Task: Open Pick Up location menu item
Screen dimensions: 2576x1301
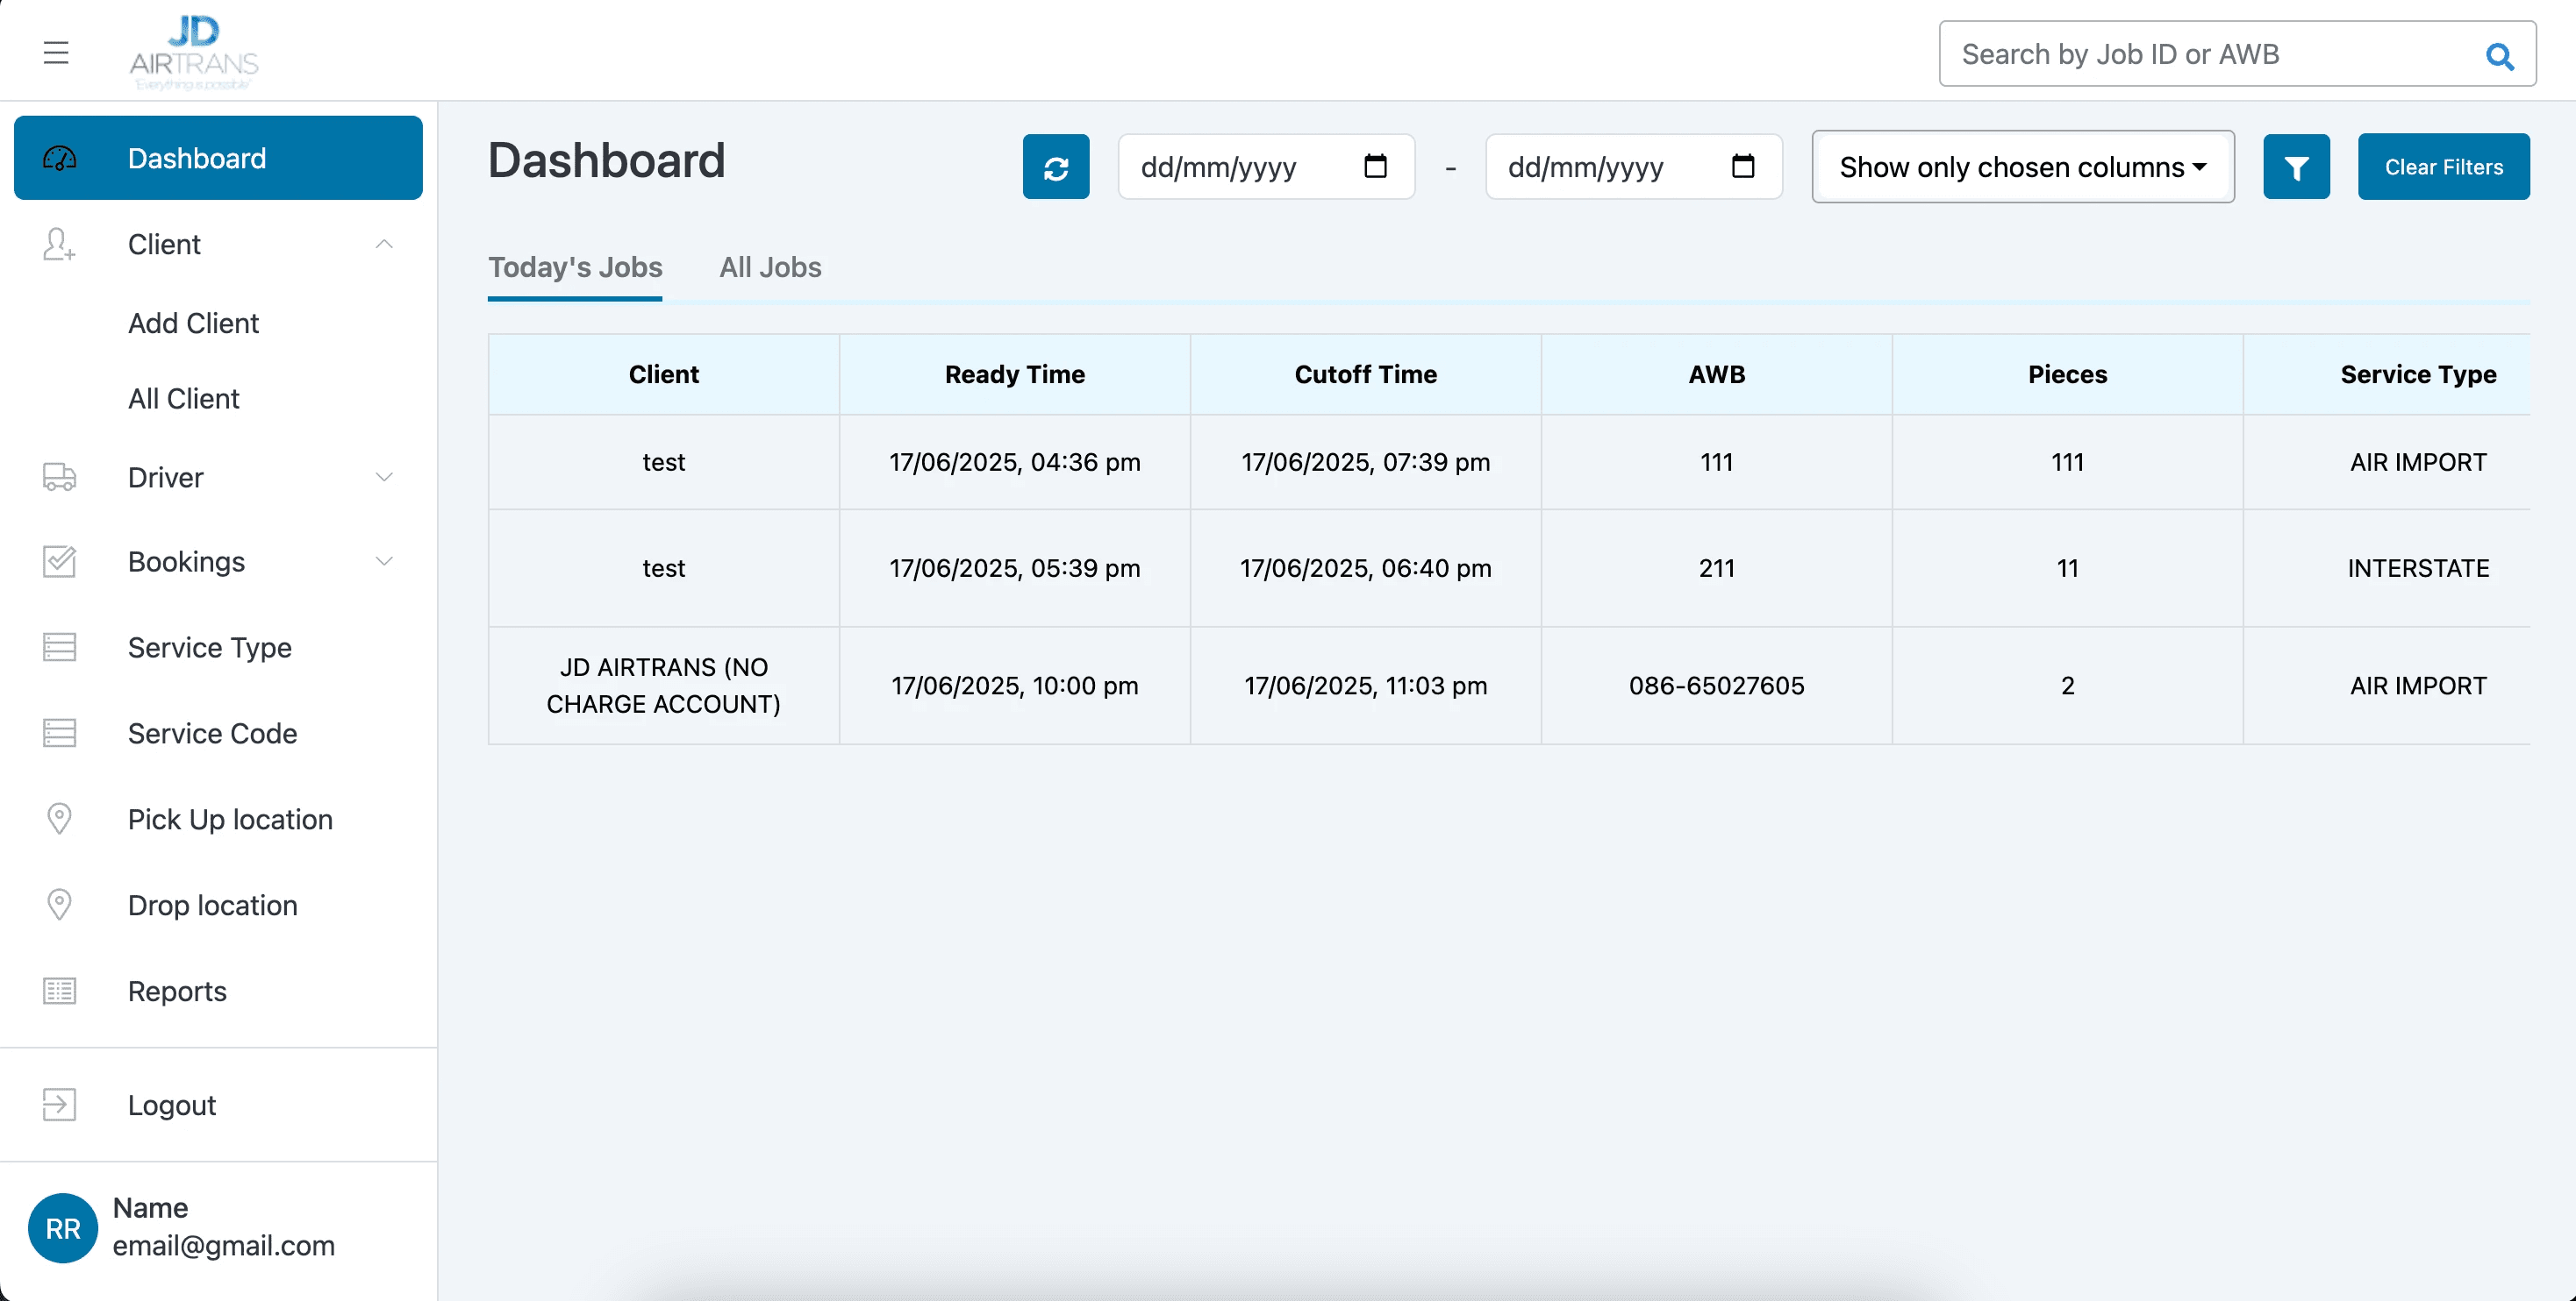Action: coord(230,818)
